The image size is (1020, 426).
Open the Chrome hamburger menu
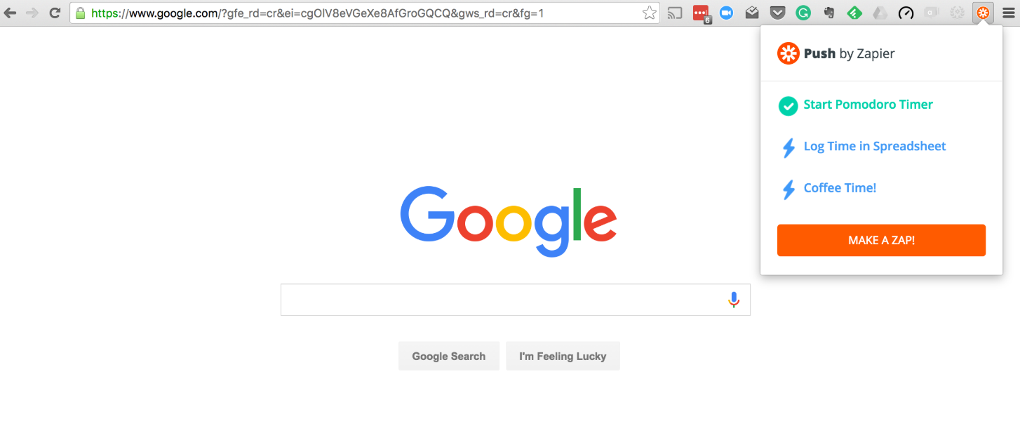click(1007, 13)
